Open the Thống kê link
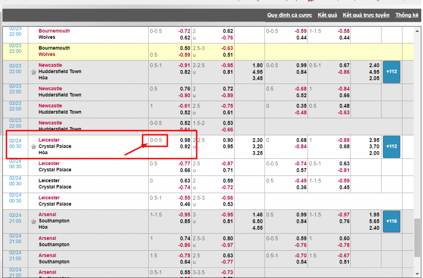 pos(407,15)
